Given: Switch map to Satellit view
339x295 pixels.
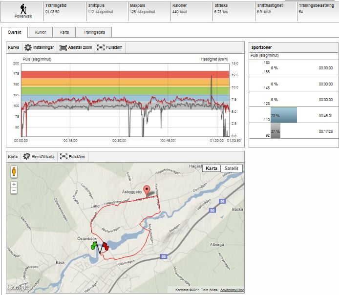Looking at the screenshot, I should click(x=231, y=169).
